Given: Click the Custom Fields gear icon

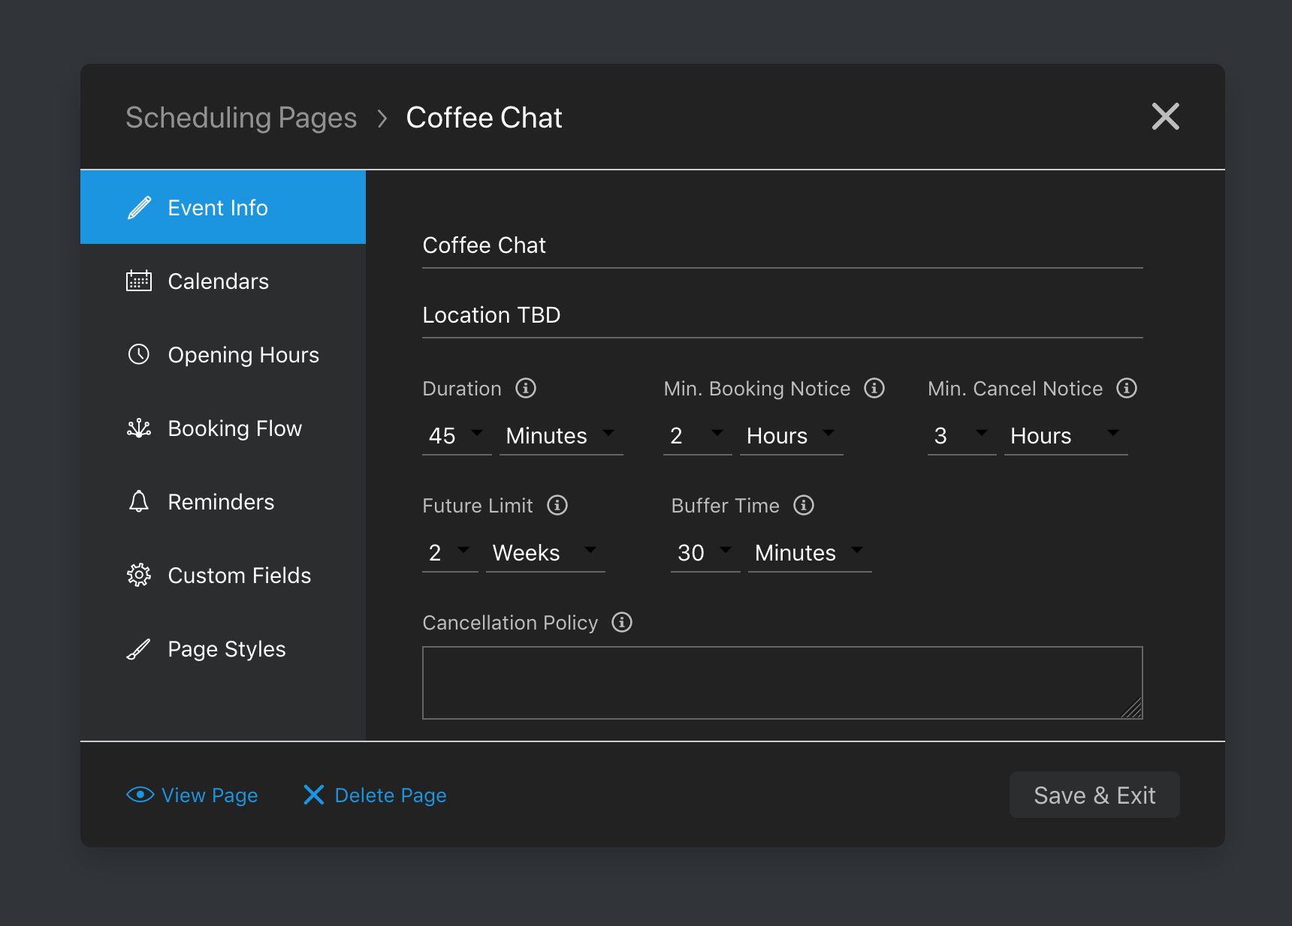Looking at the screenshot, I should pyautogui.click(x=139, y=575).
